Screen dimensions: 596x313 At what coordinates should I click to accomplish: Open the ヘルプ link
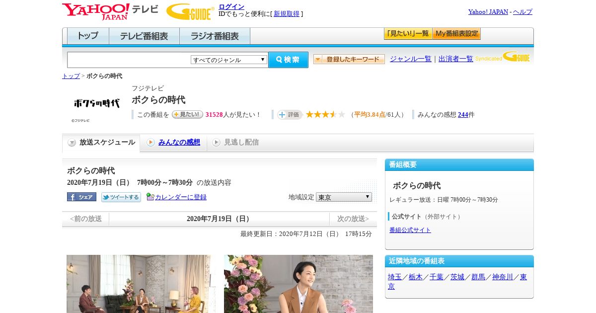(522, 12)
